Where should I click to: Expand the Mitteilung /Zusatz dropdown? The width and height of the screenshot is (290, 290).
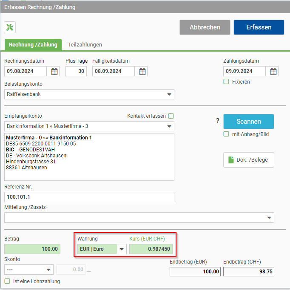pos(139,217)
